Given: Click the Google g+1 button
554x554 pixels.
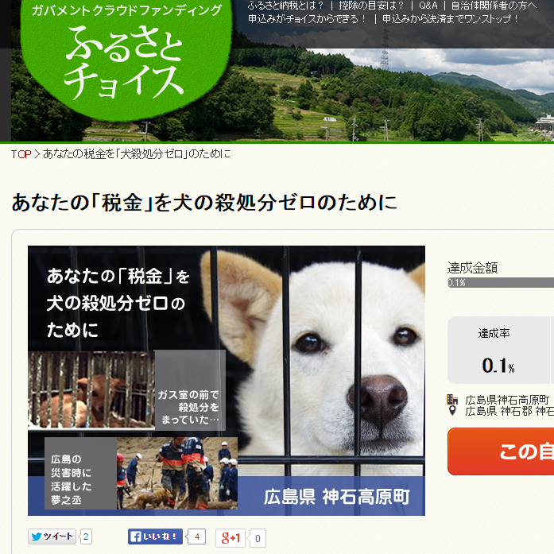Looking at the screenshot, I should (x=231, y=538).
